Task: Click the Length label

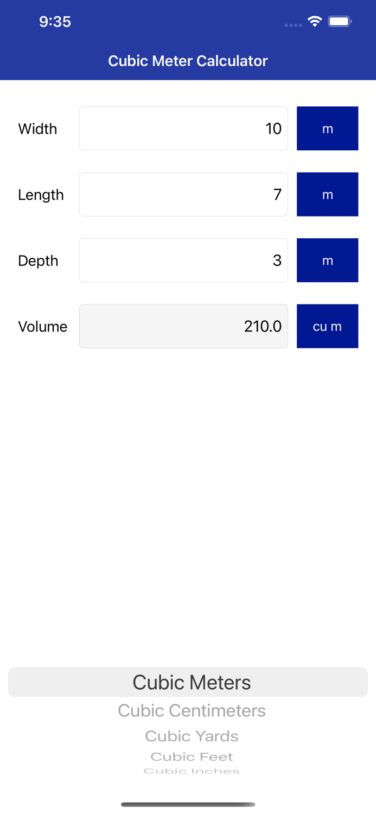Action: [x=41, y=194]
